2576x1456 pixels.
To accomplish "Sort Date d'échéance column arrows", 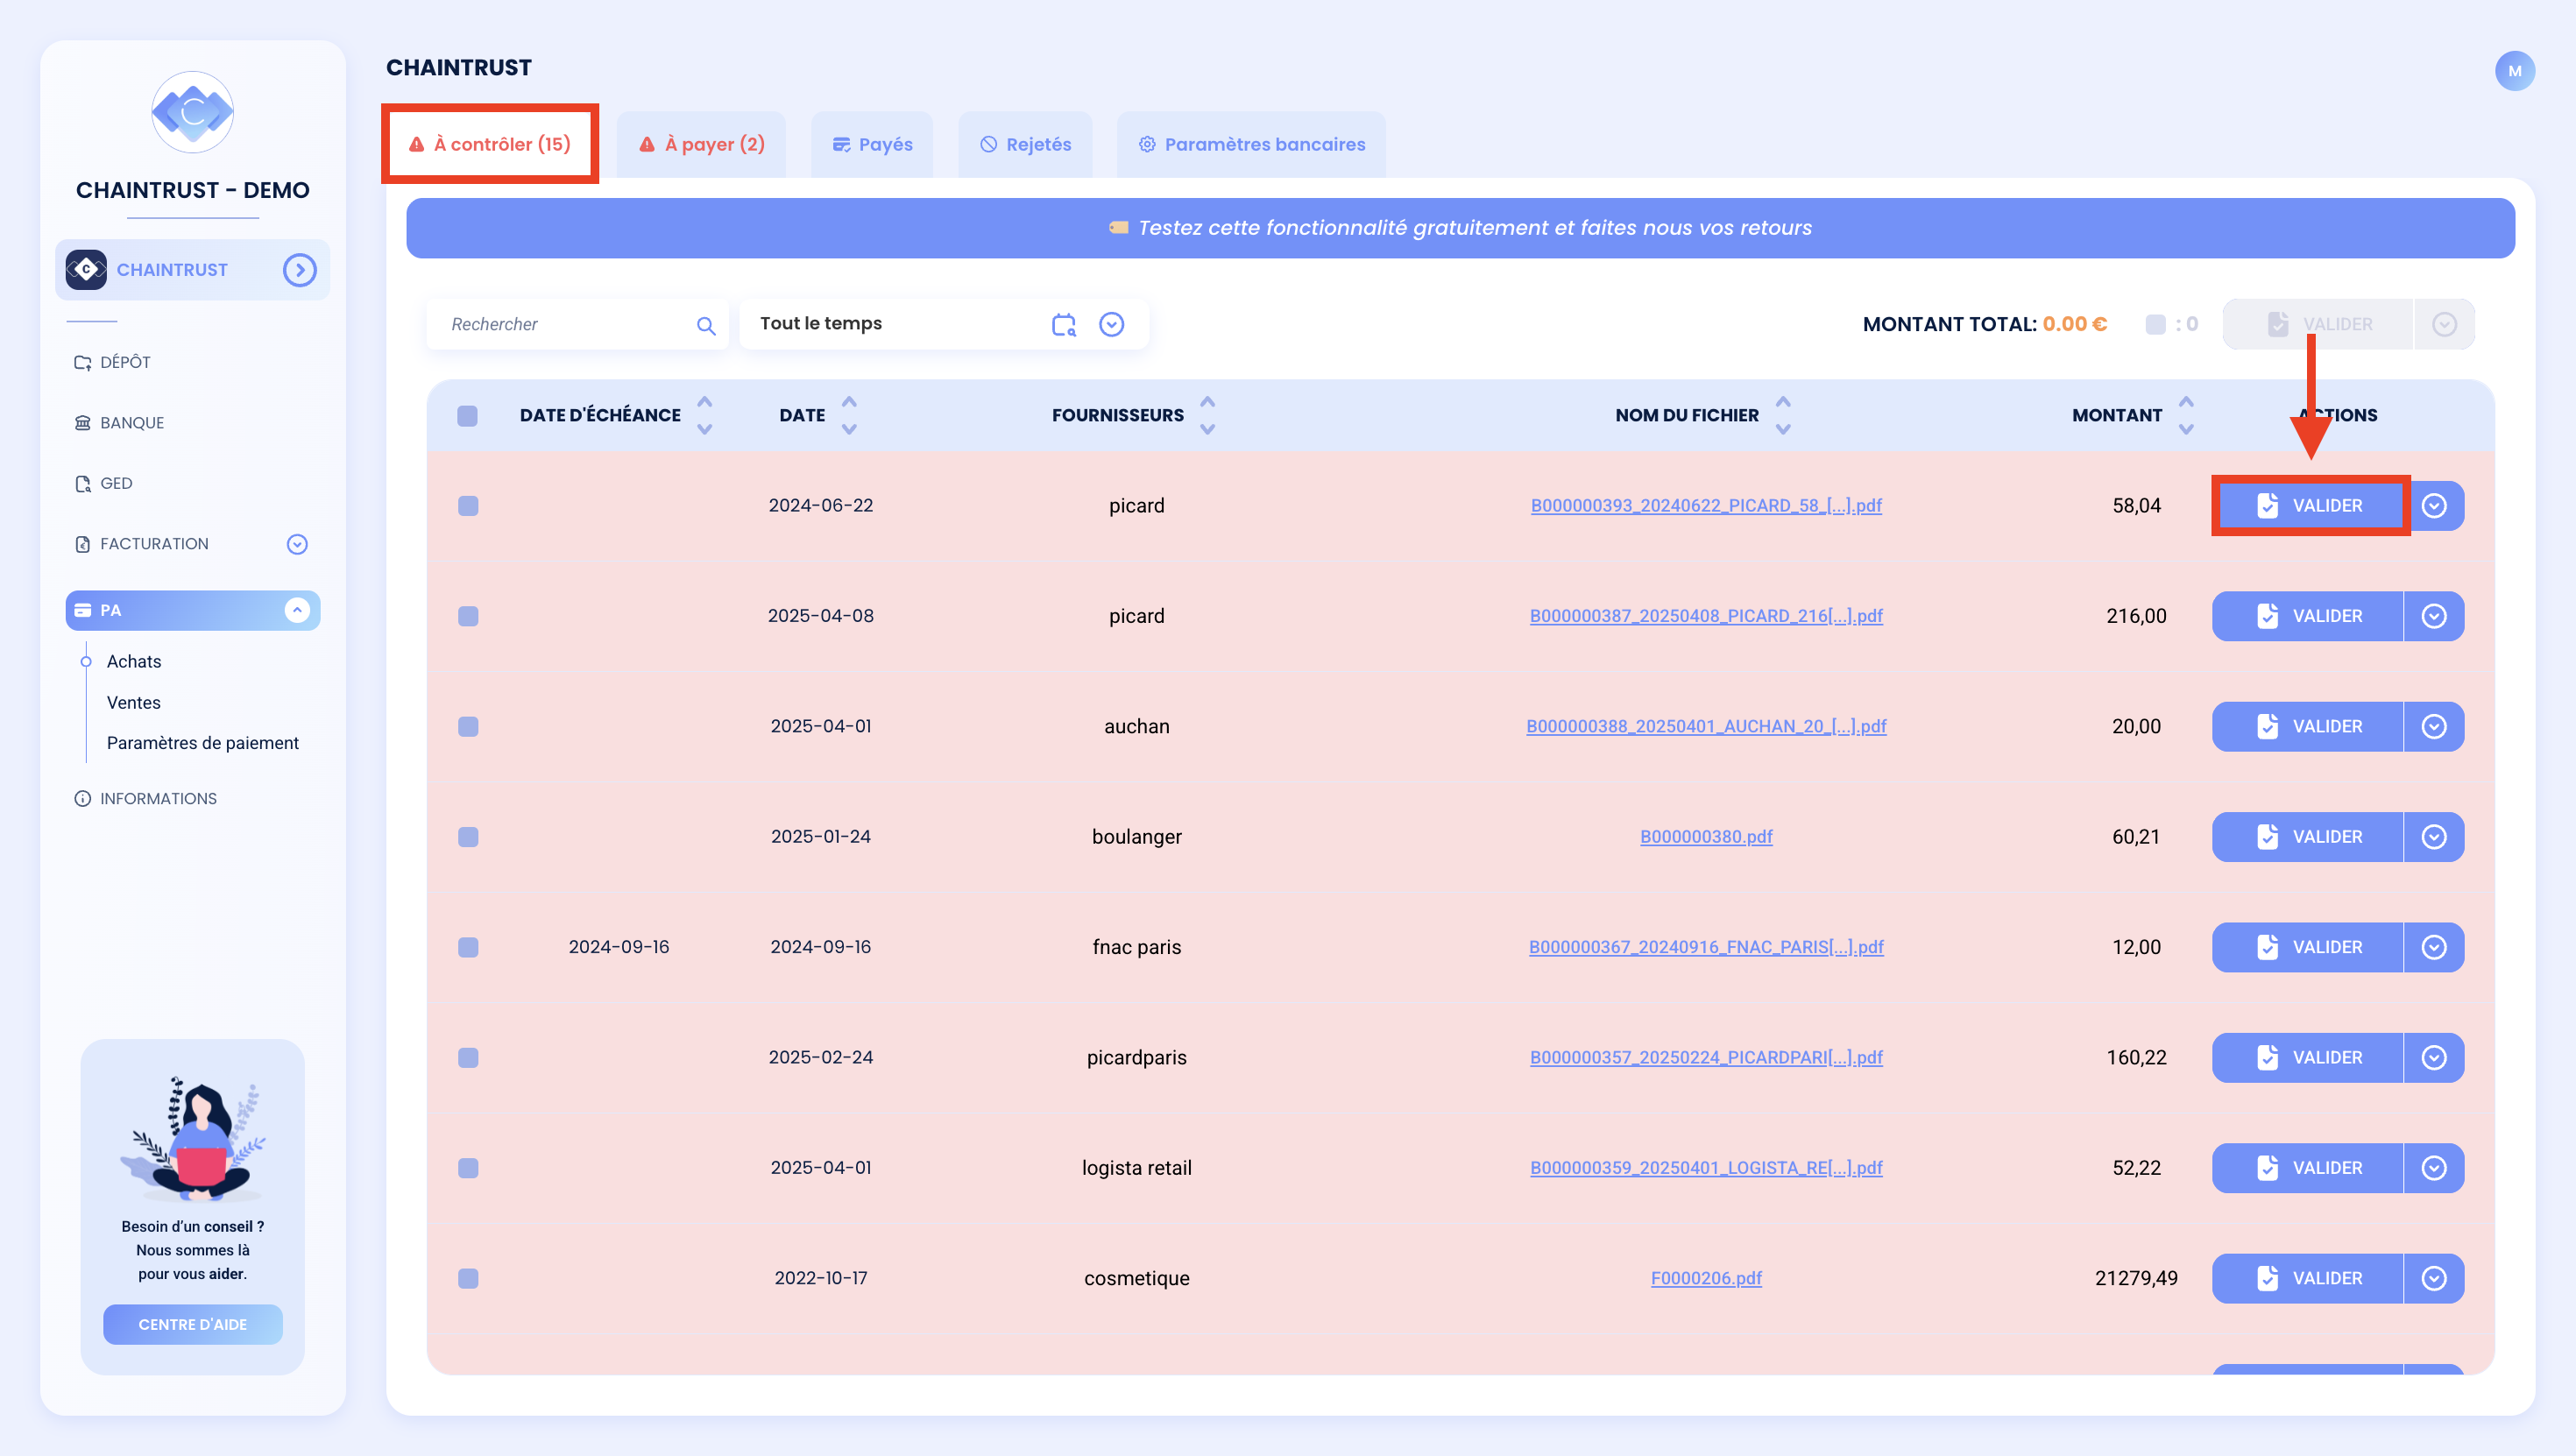I will pyautogui.click(x=705, y=415).
